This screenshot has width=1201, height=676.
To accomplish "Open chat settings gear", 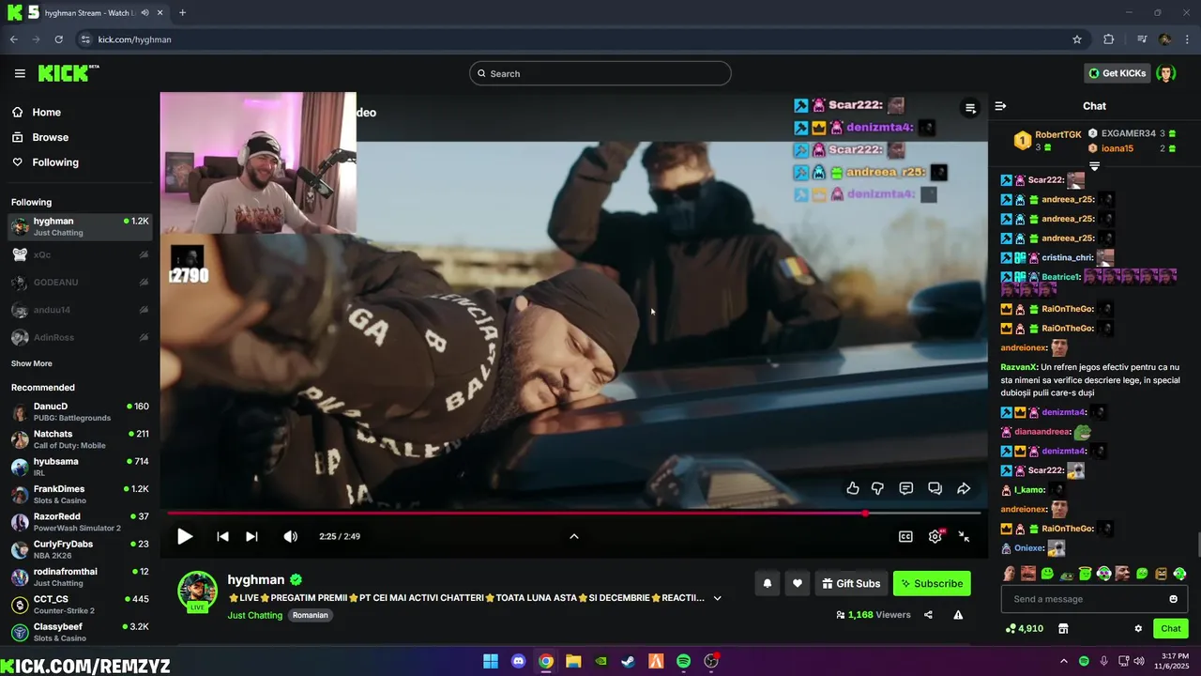I will pyautogui.click(x=1138, y=628).
